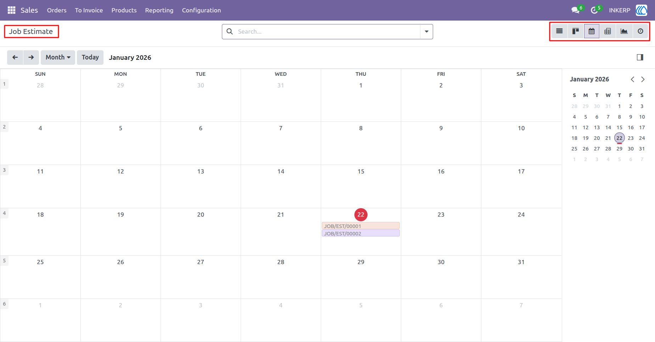The height and width of the screenshot is (342, 655).
Task: Select day 26 in the main calendar
Action: [121, 262]
